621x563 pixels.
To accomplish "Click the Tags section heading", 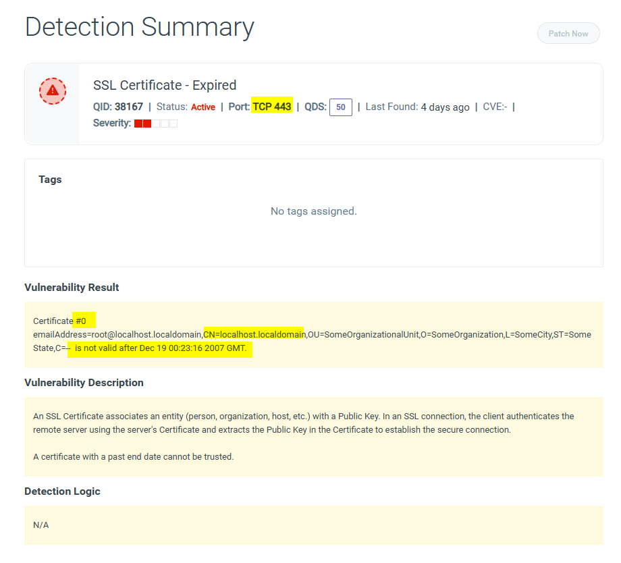I will click(50, 180).
